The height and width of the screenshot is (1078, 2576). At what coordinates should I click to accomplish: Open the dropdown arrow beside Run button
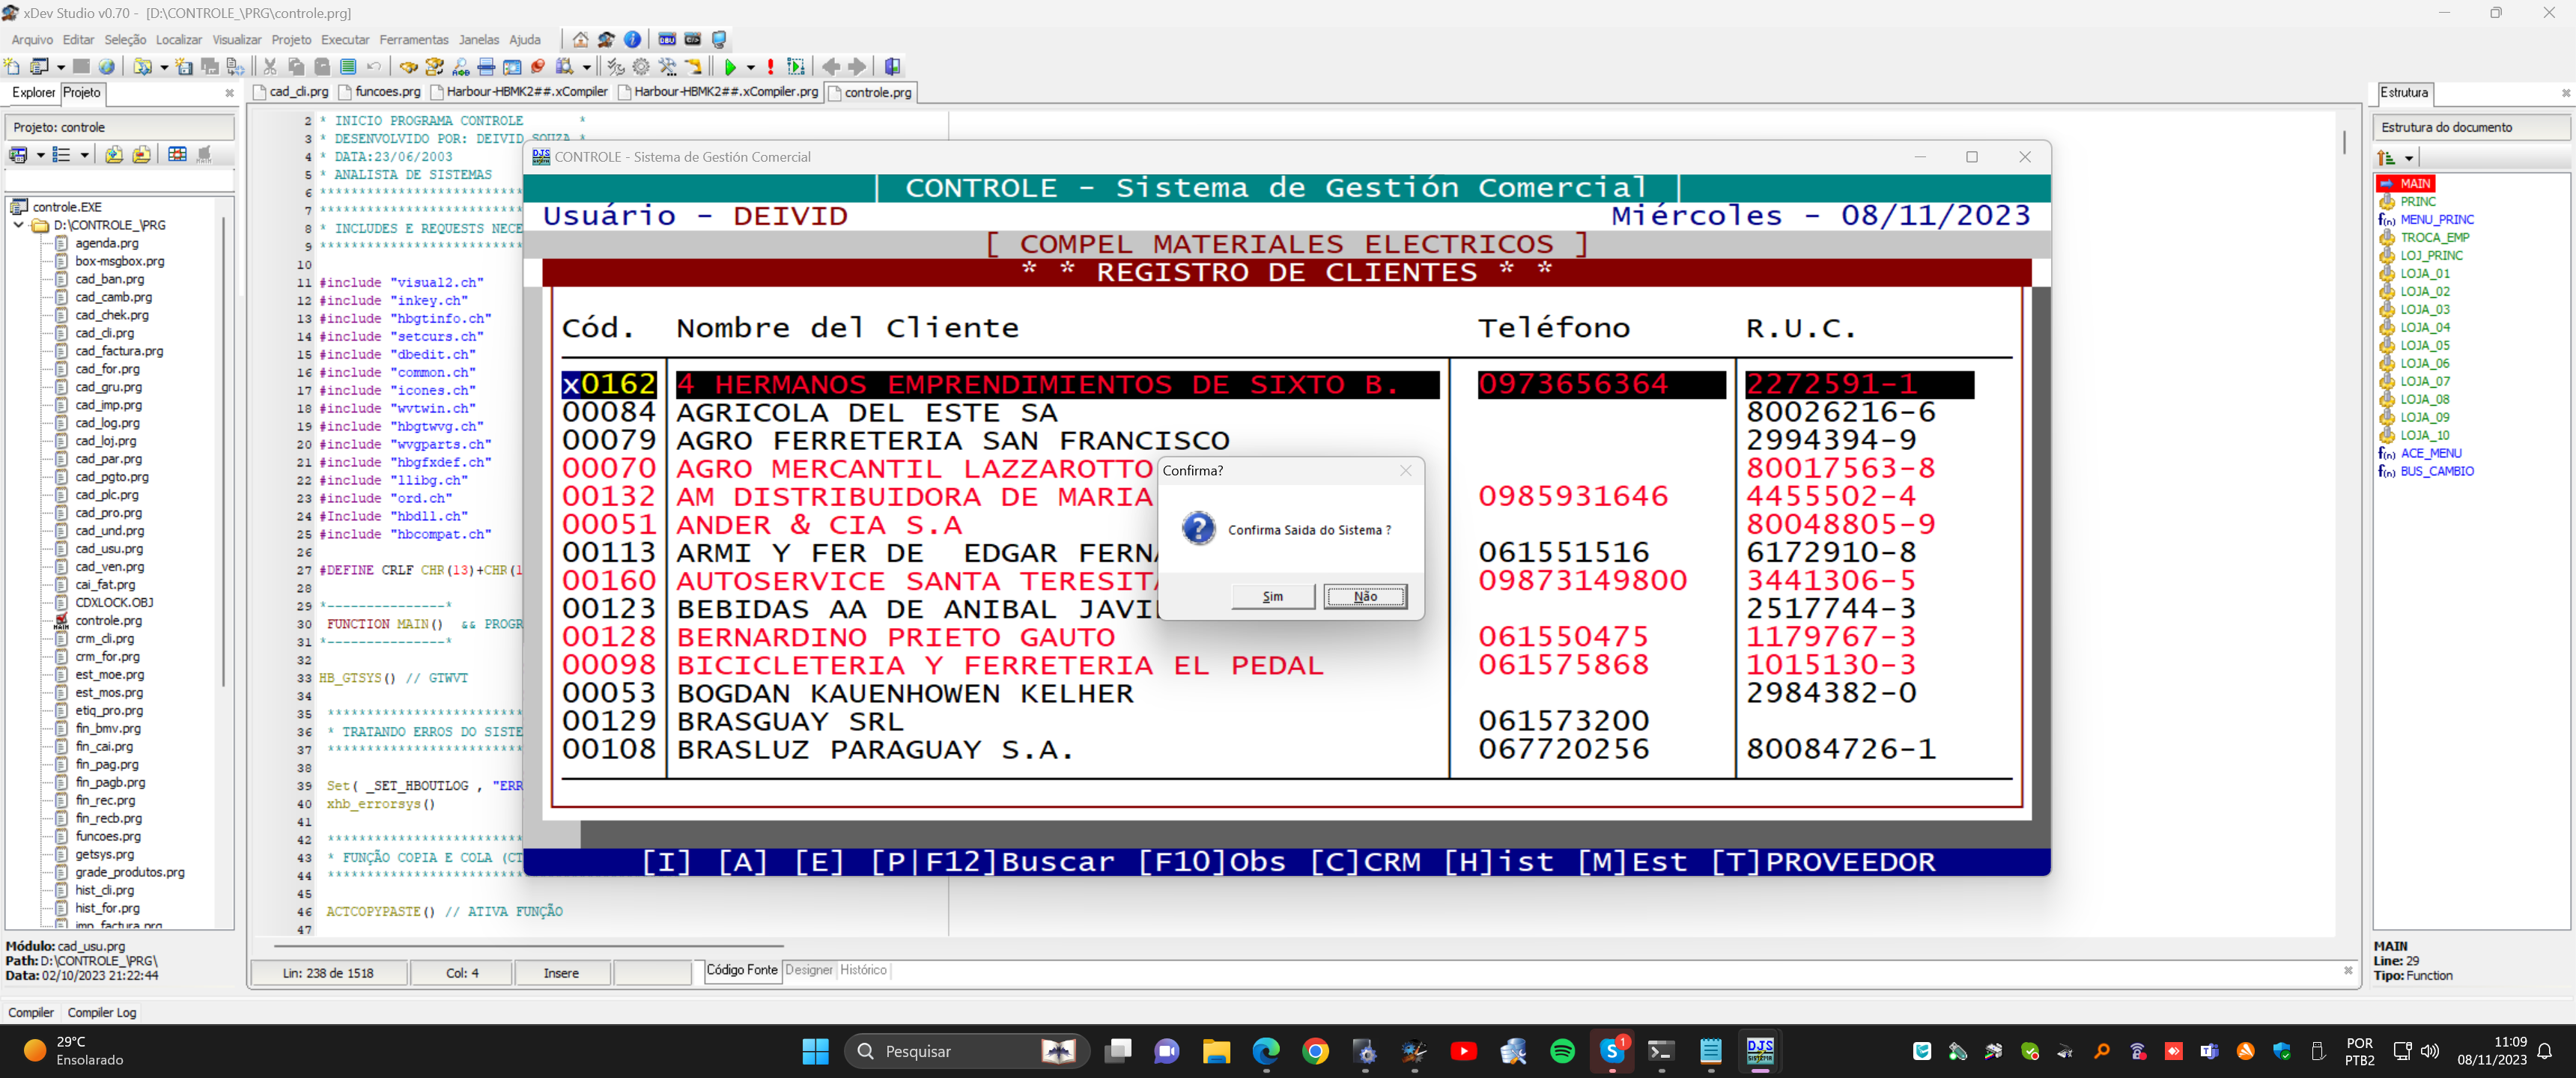[750, 68]
